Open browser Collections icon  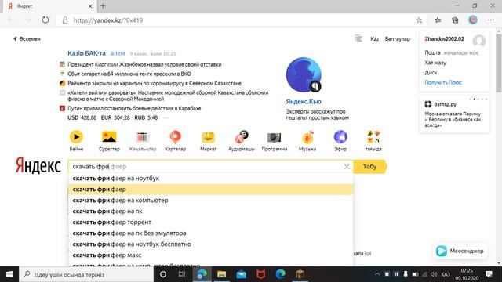[455, 20]
